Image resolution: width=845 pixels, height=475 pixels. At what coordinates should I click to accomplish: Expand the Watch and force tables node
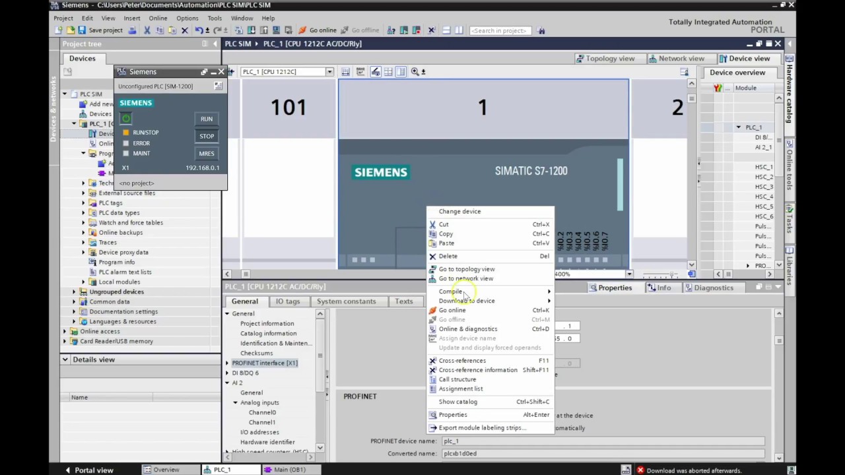click(x=84, y=223)
